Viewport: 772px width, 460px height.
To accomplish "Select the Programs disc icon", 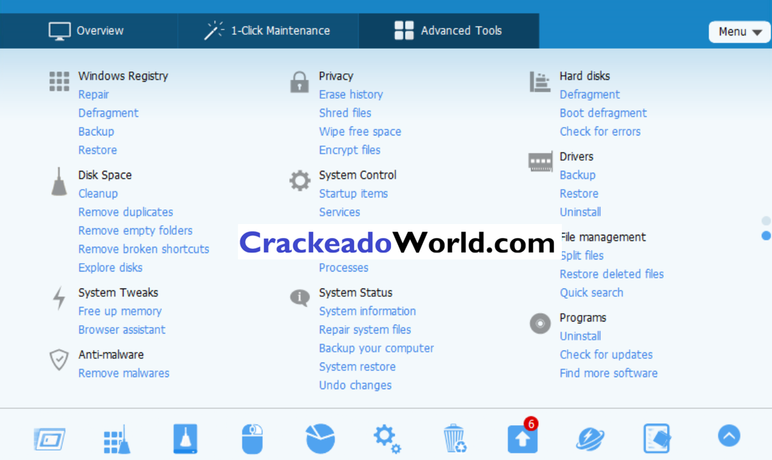I will click(540, 323).
